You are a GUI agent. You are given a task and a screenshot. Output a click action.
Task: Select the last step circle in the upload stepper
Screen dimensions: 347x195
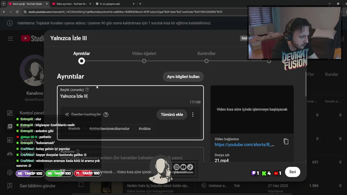coord(269,61)
